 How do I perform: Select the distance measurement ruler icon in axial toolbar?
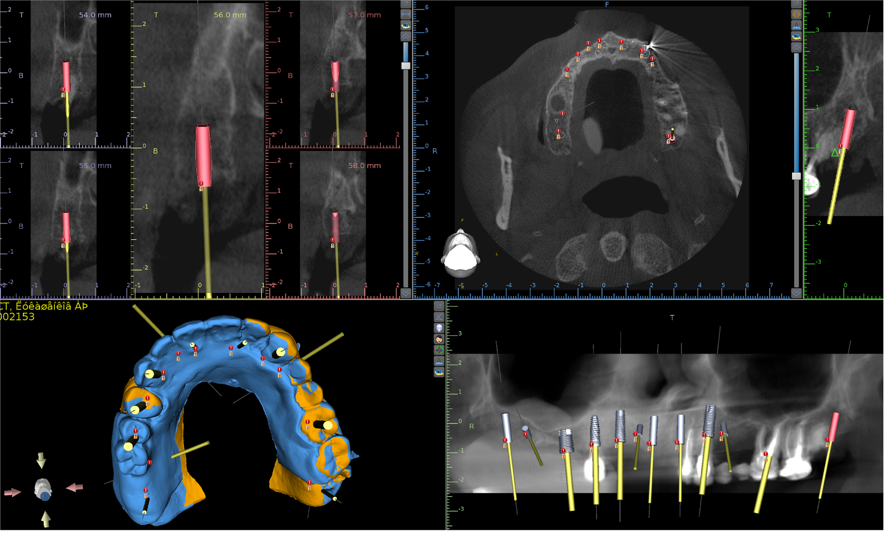(405, 14)
